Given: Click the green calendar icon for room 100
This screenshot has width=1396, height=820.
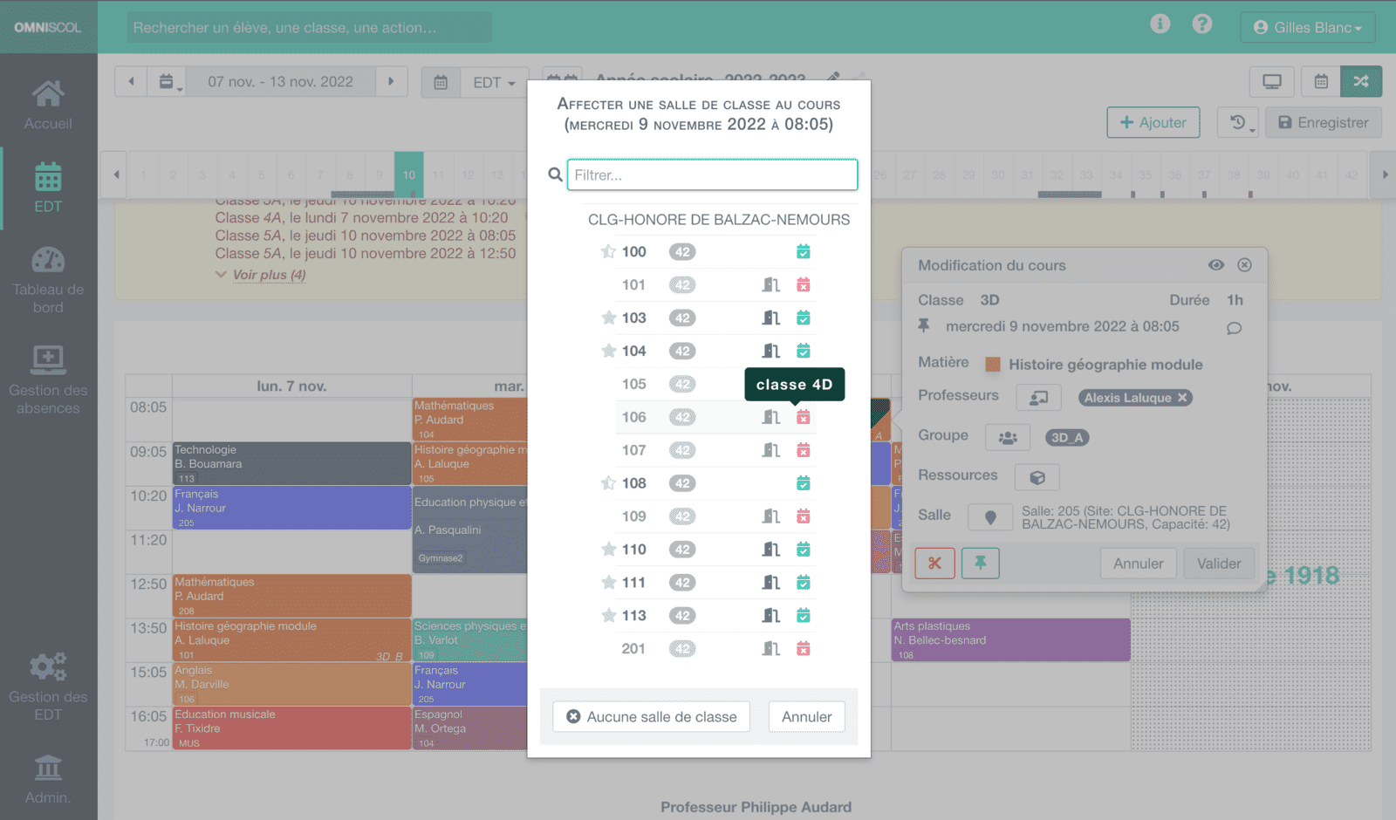Looking at the screenshot, I should (x=804, y=252).
